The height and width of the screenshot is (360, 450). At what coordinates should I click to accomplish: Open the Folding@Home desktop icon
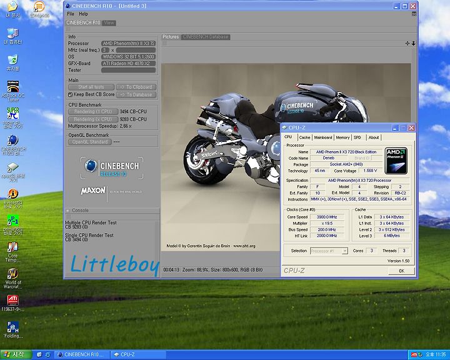pos(12,330)
